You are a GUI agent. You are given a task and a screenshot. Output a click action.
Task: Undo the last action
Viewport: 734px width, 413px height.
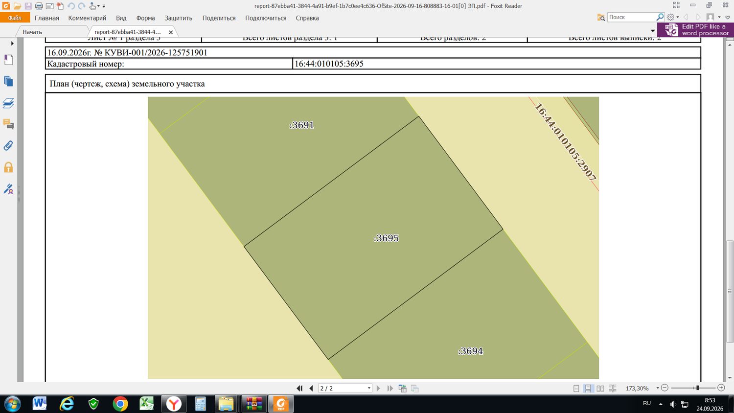(71, 6)
